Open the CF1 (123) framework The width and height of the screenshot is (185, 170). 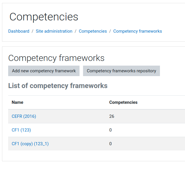coord(21,130)
